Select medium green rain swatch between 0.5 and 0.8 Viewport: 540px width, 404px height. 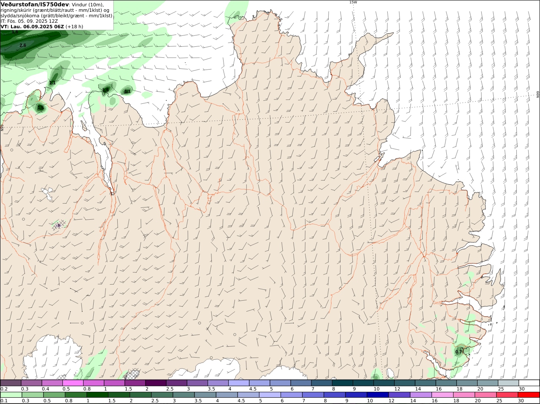pyautogui.click(x=54, y=395)
